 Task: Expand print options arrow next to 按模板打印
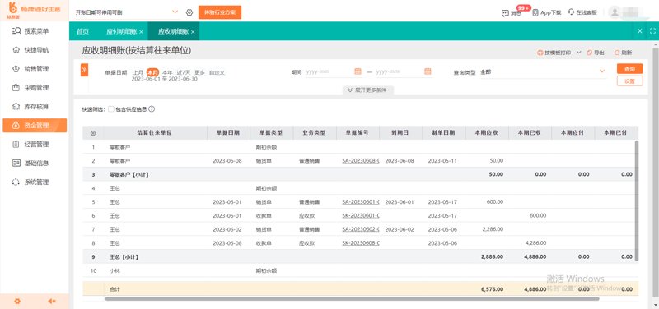[579, 53]
